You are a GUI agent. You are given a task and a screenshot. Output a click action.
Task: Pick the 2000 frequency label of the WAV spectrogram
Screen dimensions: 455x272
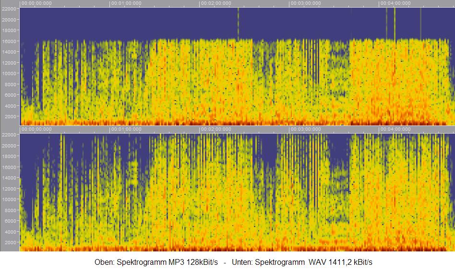point(10,242)
